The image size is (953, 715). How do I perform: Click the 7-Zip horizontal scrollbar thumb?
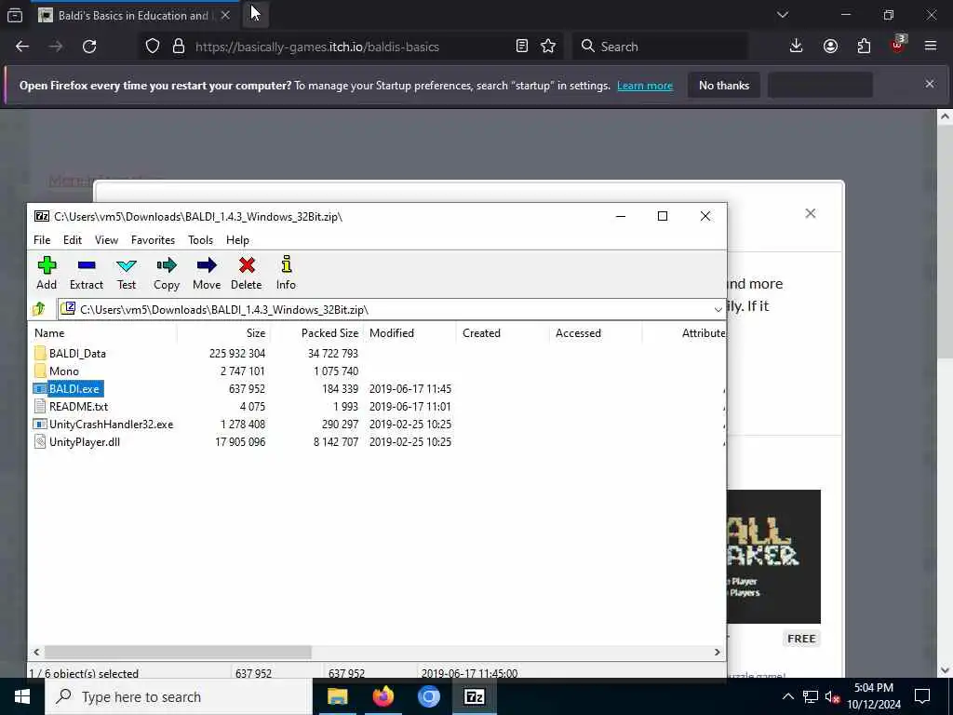click(x=178, y=652)
